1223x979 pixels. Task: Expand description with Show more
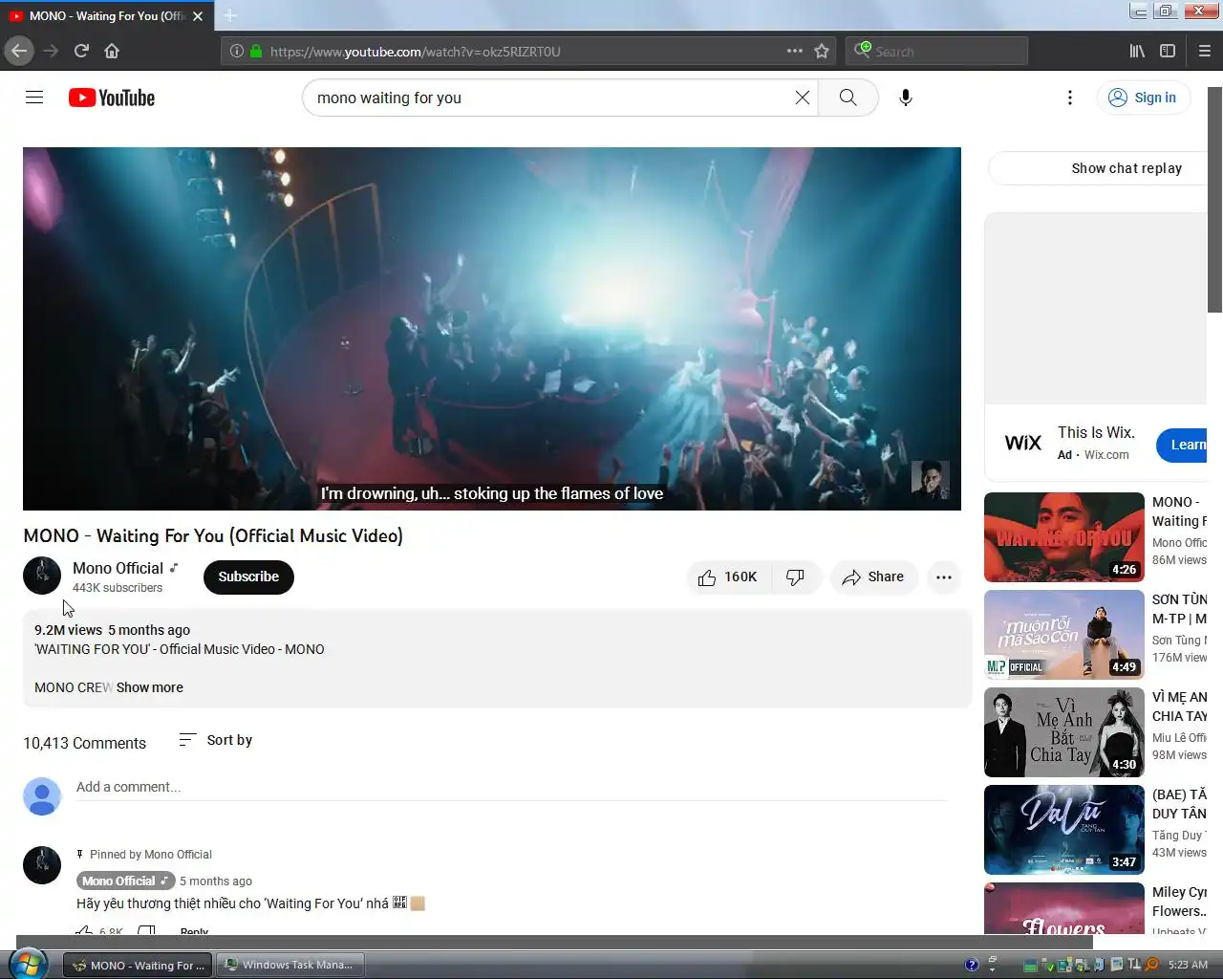tap(149, 687)
